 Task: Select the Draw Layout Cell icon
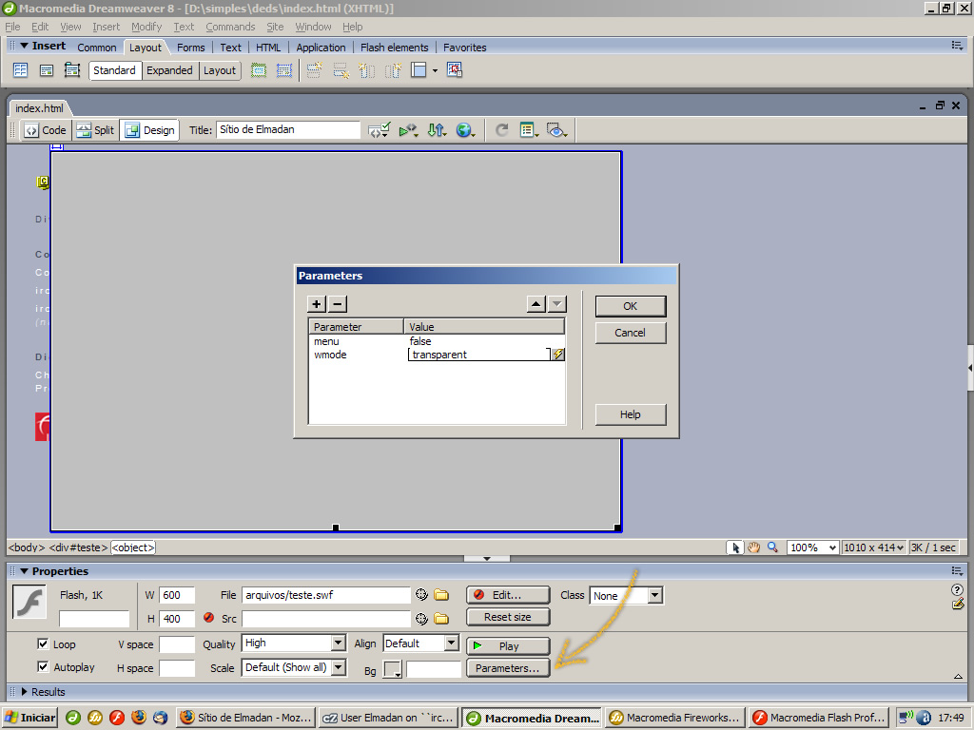(283, 70)
